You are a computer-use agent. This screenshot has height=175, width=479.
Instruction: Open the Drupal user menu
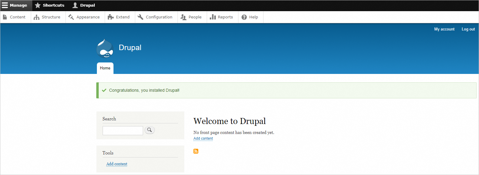(x=84, y=5)
